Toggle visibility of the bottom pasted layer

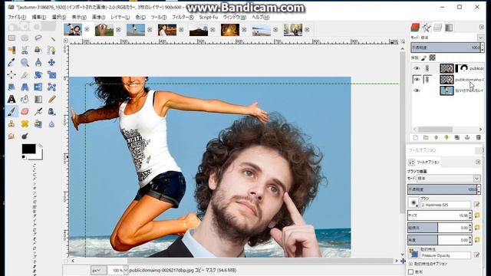tap(417, 90)
